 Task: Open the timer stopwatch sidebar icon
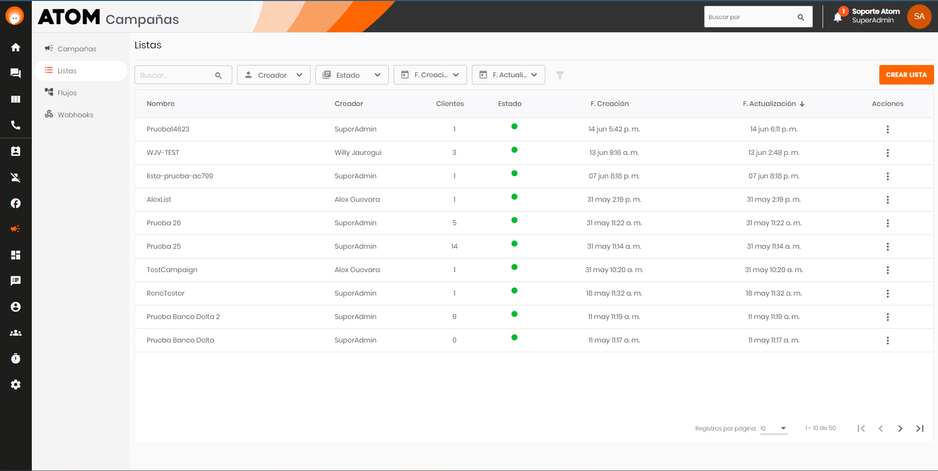tap(16, 359)
